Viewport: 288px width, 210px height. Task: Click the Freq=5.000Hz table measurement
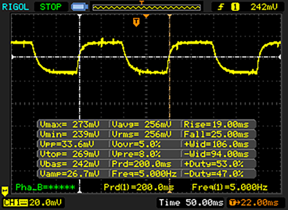click(x=144, y=174)
